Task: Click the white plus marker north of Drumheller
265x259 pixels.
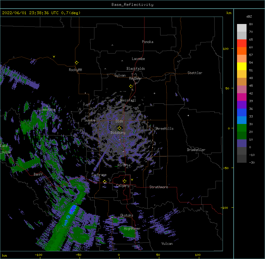Action: coord(188,115)
